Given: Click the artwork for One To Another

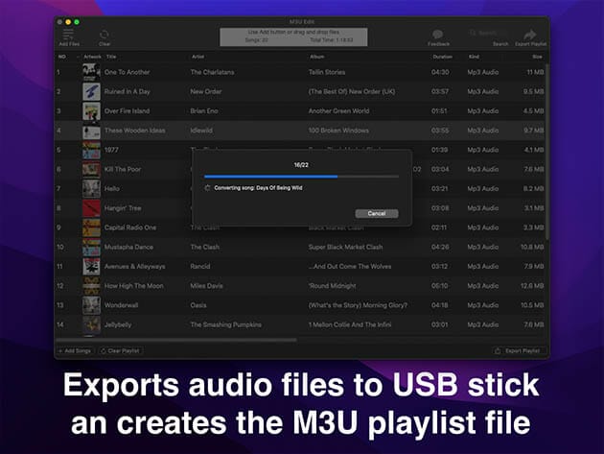Looking at the screenshot, I should coord(91,72).
